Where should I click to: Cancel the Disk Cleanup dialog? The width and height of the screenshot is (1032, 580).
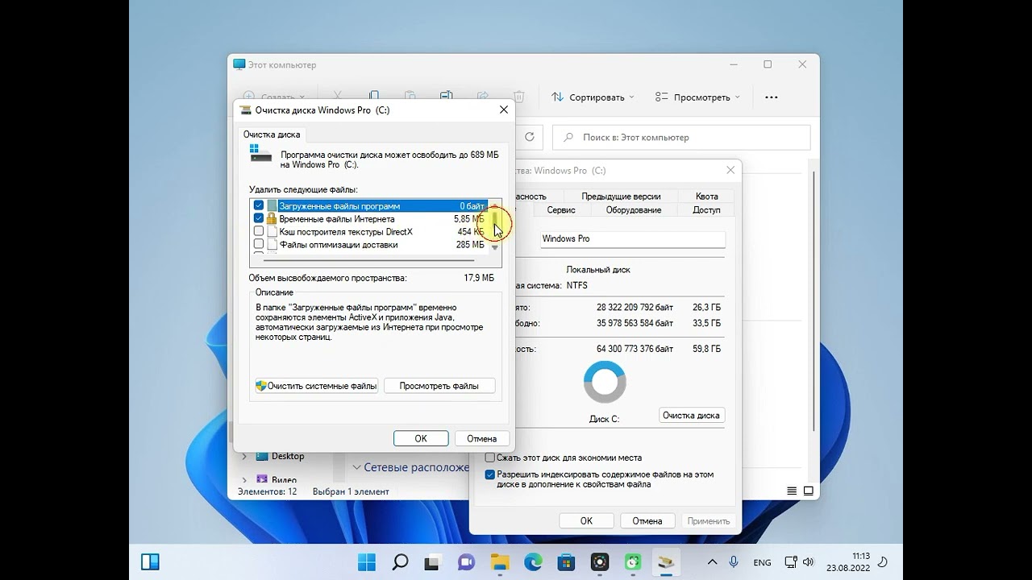pyautogui.click(x=481, y=438)
